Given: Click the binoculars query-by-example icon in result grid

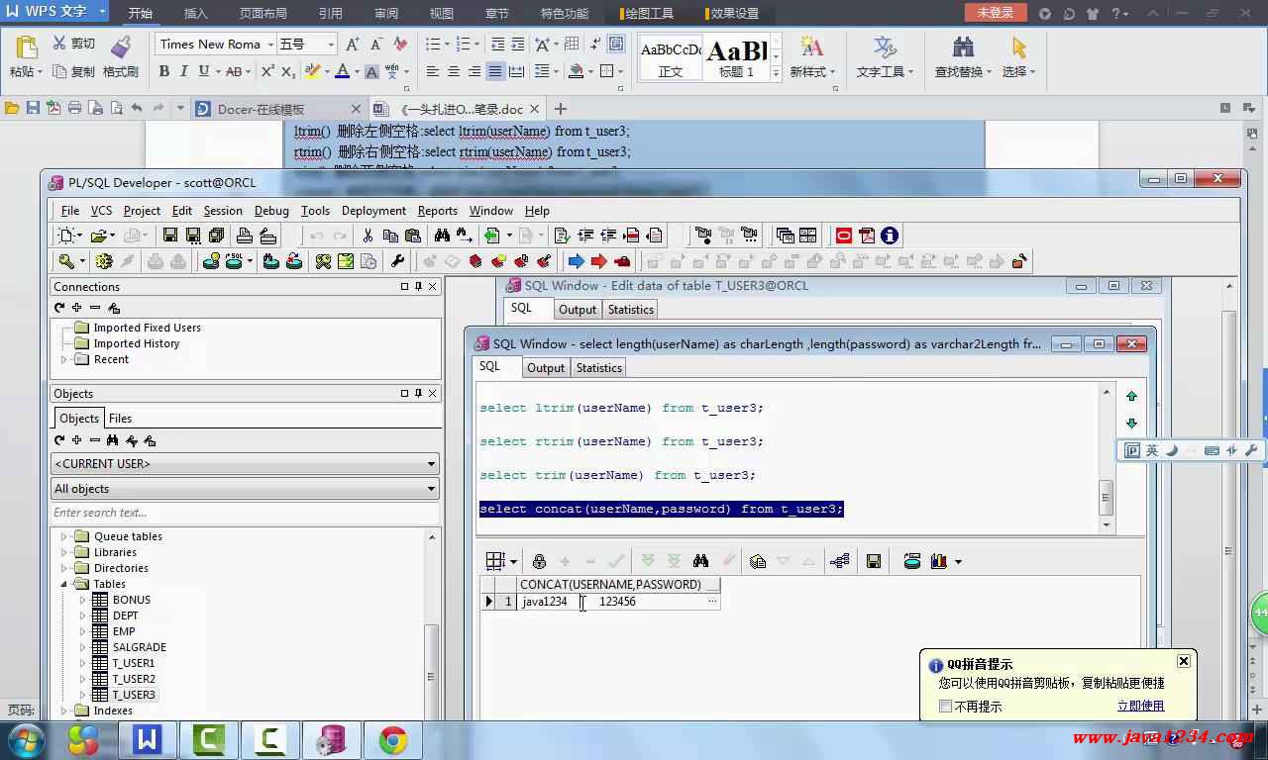Looking at the screenshot, I should (x=700, y=561).
